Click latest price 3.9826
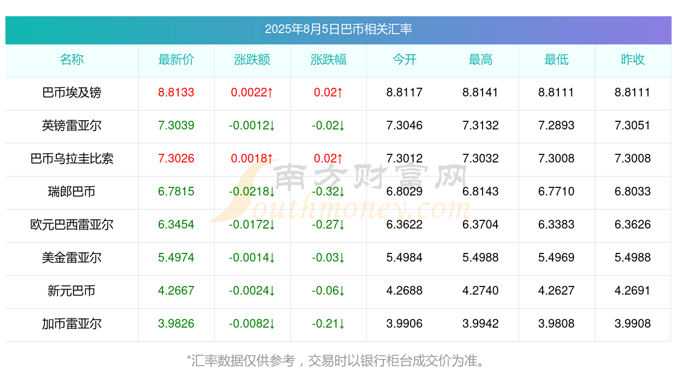 click(176, 324)
